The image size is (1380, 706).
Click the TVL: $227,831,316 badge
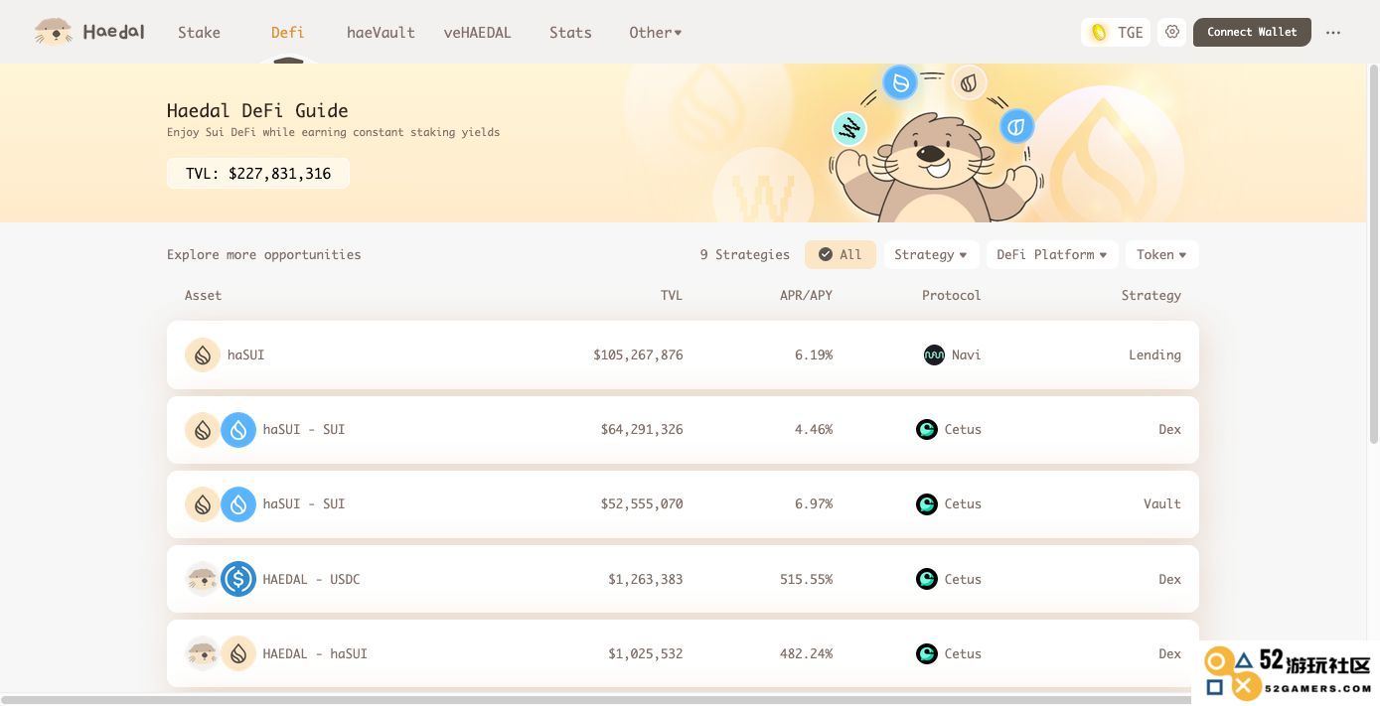[x=258, y=173]
